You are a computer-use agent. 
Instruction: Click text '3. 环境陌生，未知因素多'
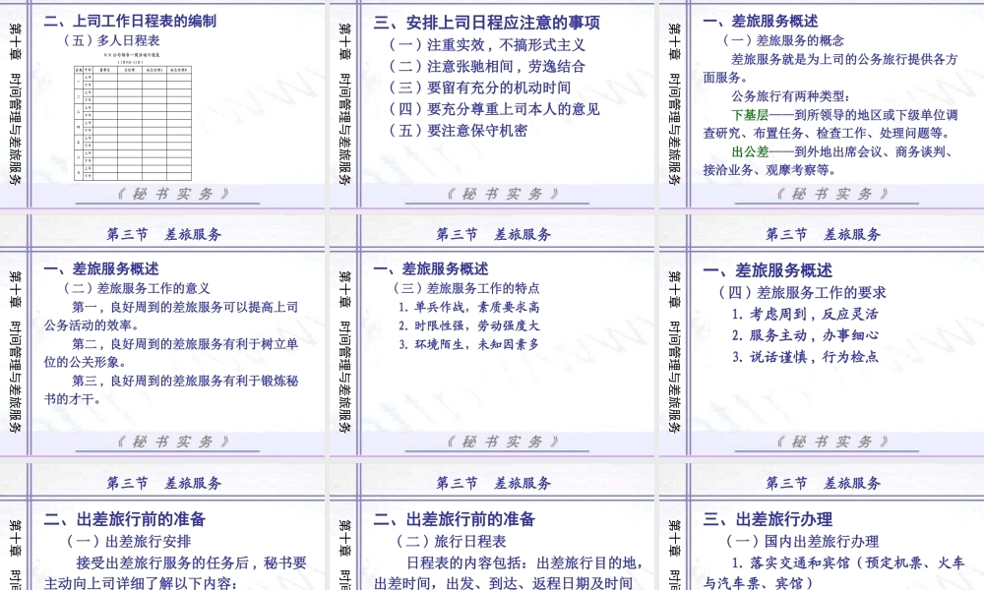click(468, 345)
